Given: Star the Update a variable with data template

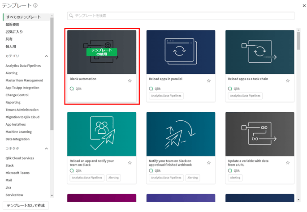Looking at the screenshot, I should [x=288, y=162].
